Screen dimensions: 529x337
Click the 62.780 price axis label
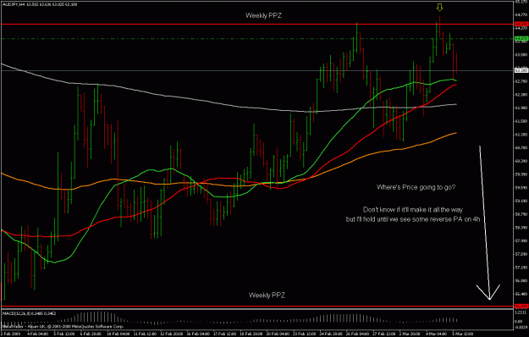[x=522, y=81]
